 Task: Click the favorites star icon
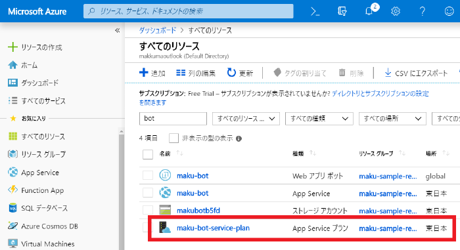13,118
